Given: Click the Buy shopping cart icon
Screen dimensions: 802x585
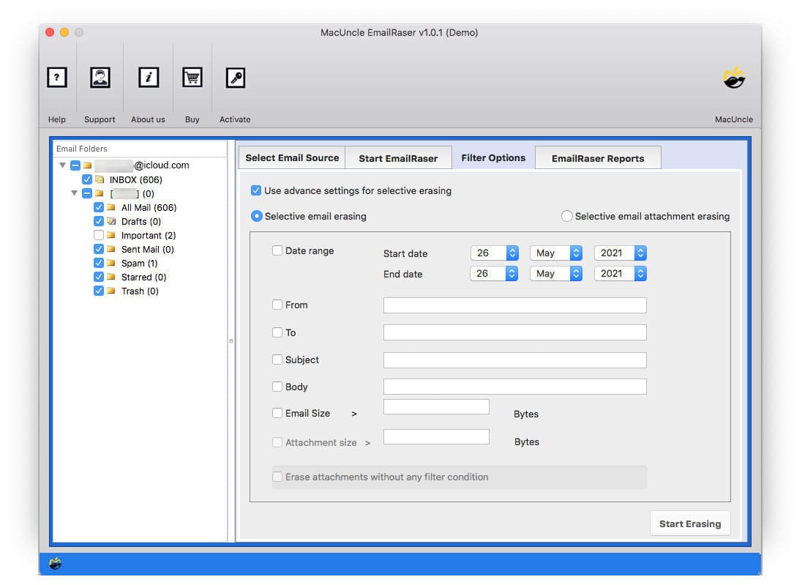Looking at the screenshot, I should pyautogui.click(x=192, y=77).
